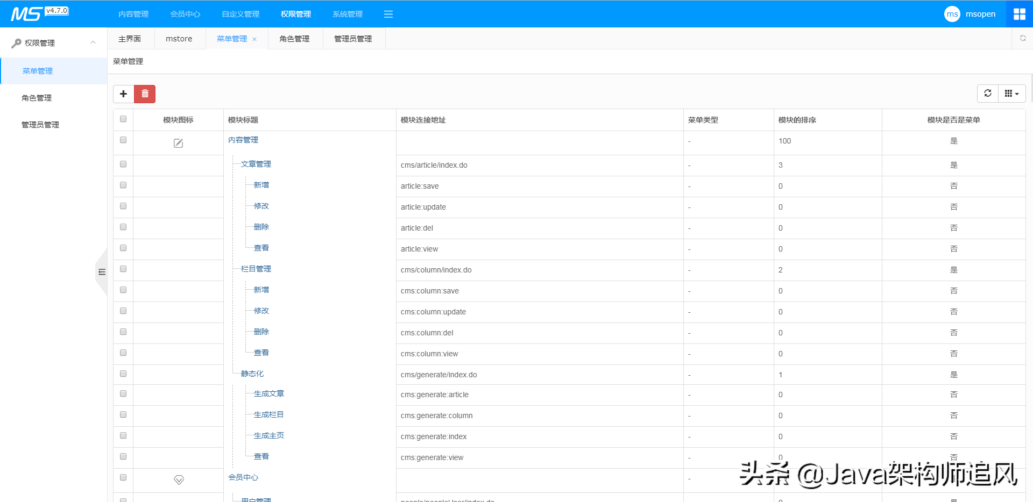1033x502 pixels.
Task: Collapse the 权限管理 sidebar section chevron
Action: (x=93, y=42)
